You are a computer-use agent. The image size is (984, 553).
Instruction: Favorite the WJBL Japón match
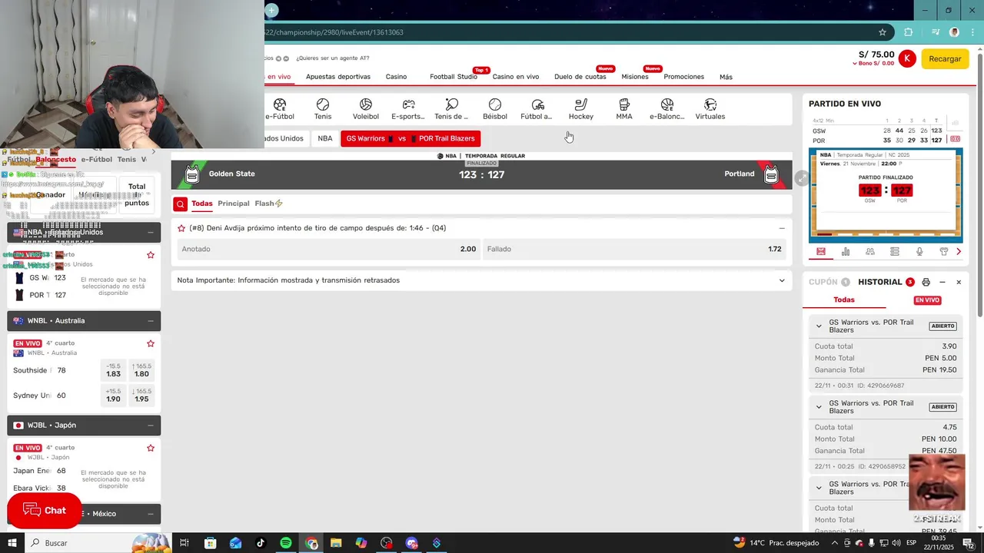coord(151,448)
